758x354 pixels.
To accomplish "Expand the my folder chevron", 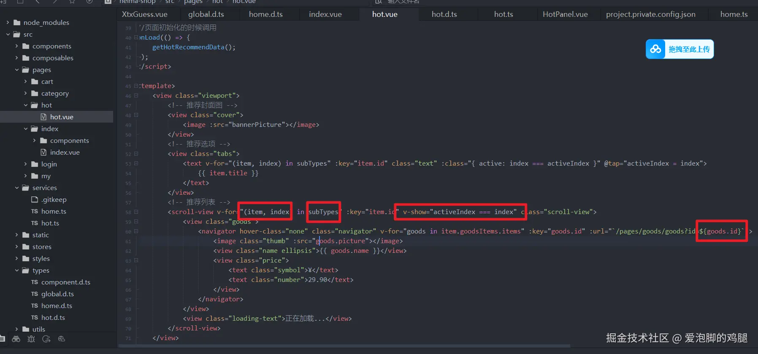I will tap(25, 176).
